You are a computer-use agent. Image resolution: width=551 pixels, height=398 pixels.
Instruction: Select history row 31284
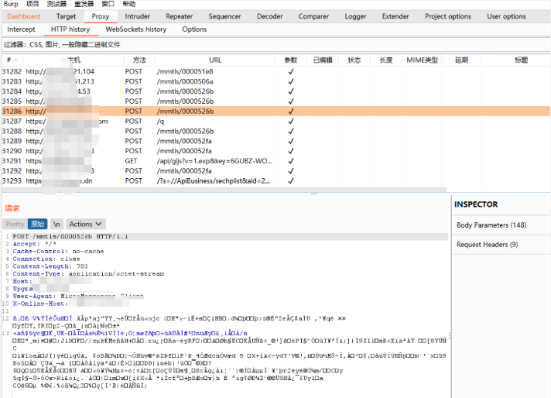click(275, 91)
